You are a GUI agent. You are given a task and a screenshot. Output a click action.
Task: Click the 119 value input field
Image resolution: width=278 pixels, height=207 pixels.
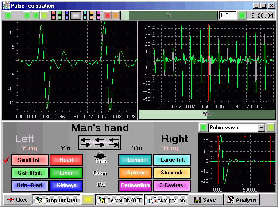(228, 15)
